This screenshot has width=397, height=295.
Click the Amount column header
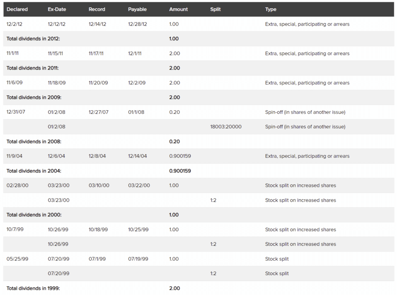tap(178, 9)
